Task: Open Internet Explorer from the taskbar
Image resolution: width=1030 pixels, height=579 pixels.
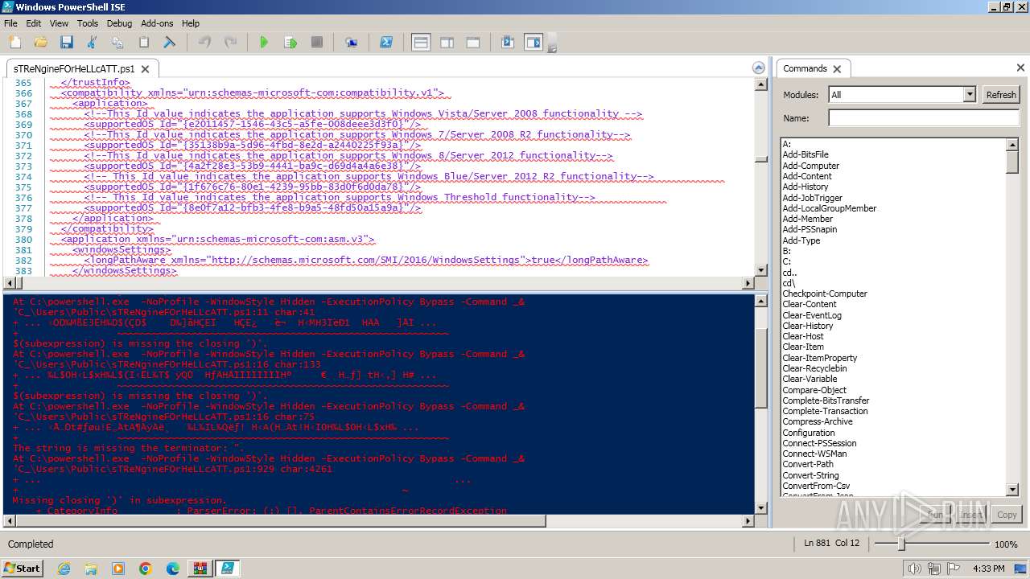Action: [x=64, y=569]
